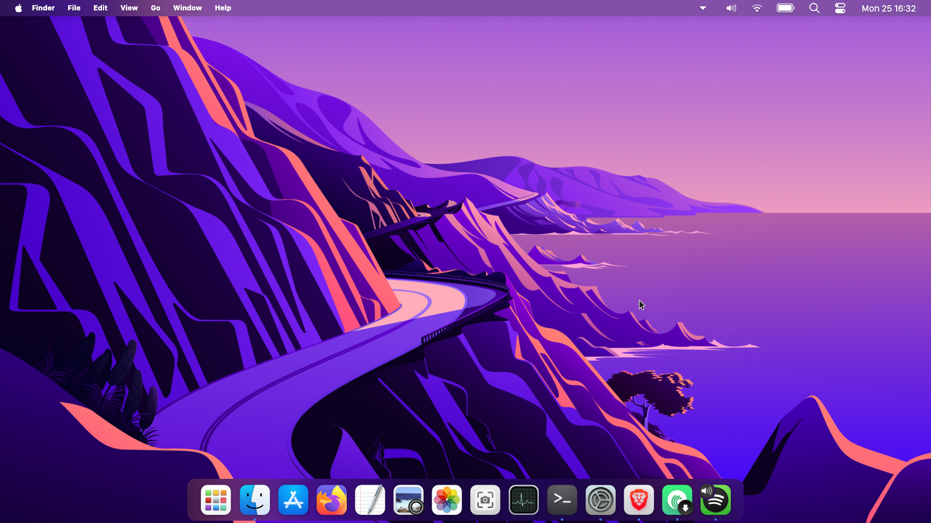
Task: Open the File menu
Action: coord(74,8)
